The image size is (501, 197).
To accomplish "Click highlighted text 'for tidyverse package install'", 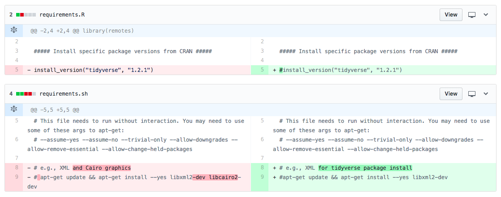I will [365, 168].
